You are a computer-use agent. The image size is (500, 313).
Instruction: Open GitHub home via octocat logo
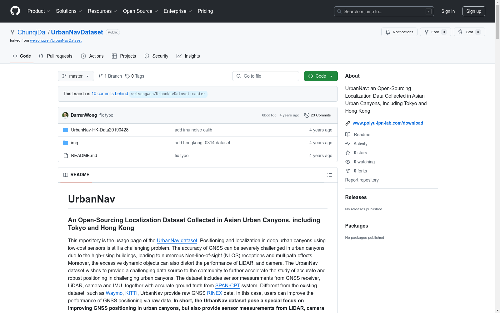click(15, 11)
